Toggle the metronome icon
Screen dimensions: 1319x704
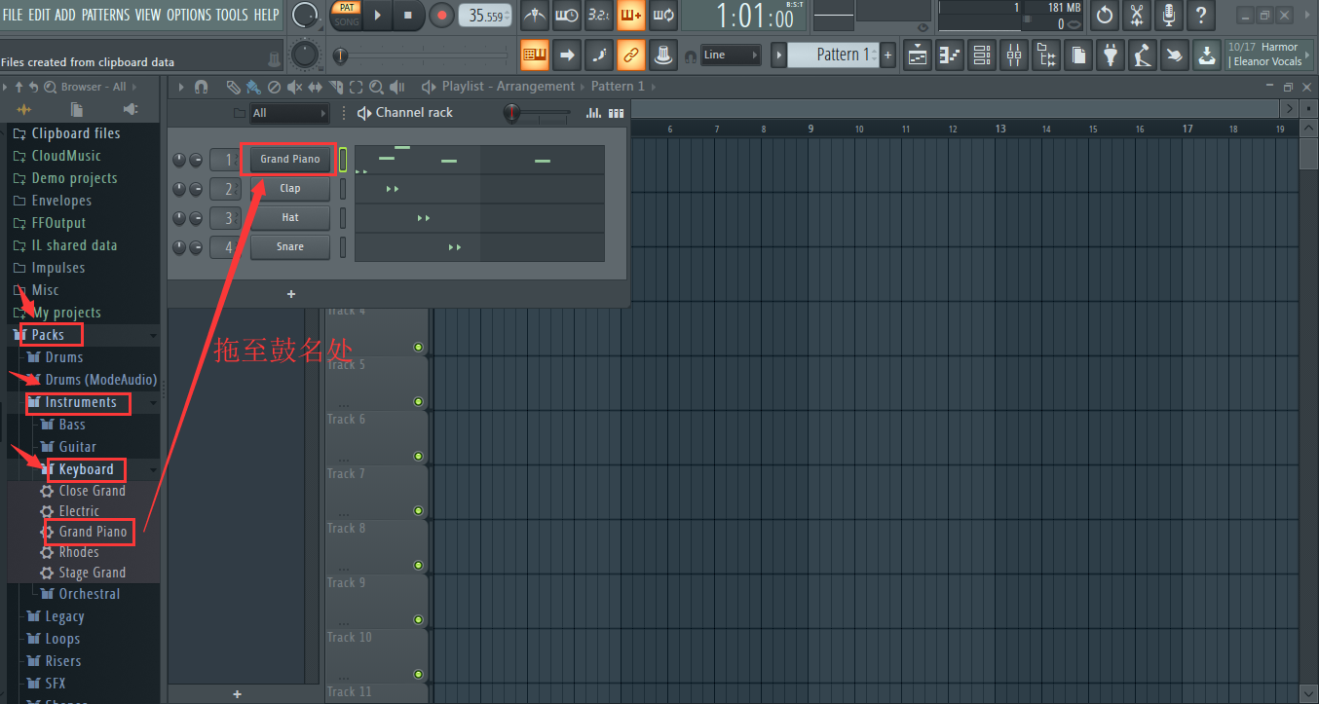pyautogui.click(x=534, y=15)
